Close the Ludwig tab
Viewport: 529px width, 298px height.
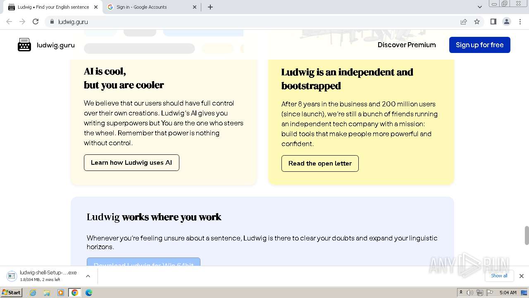[x=96, y=7]
